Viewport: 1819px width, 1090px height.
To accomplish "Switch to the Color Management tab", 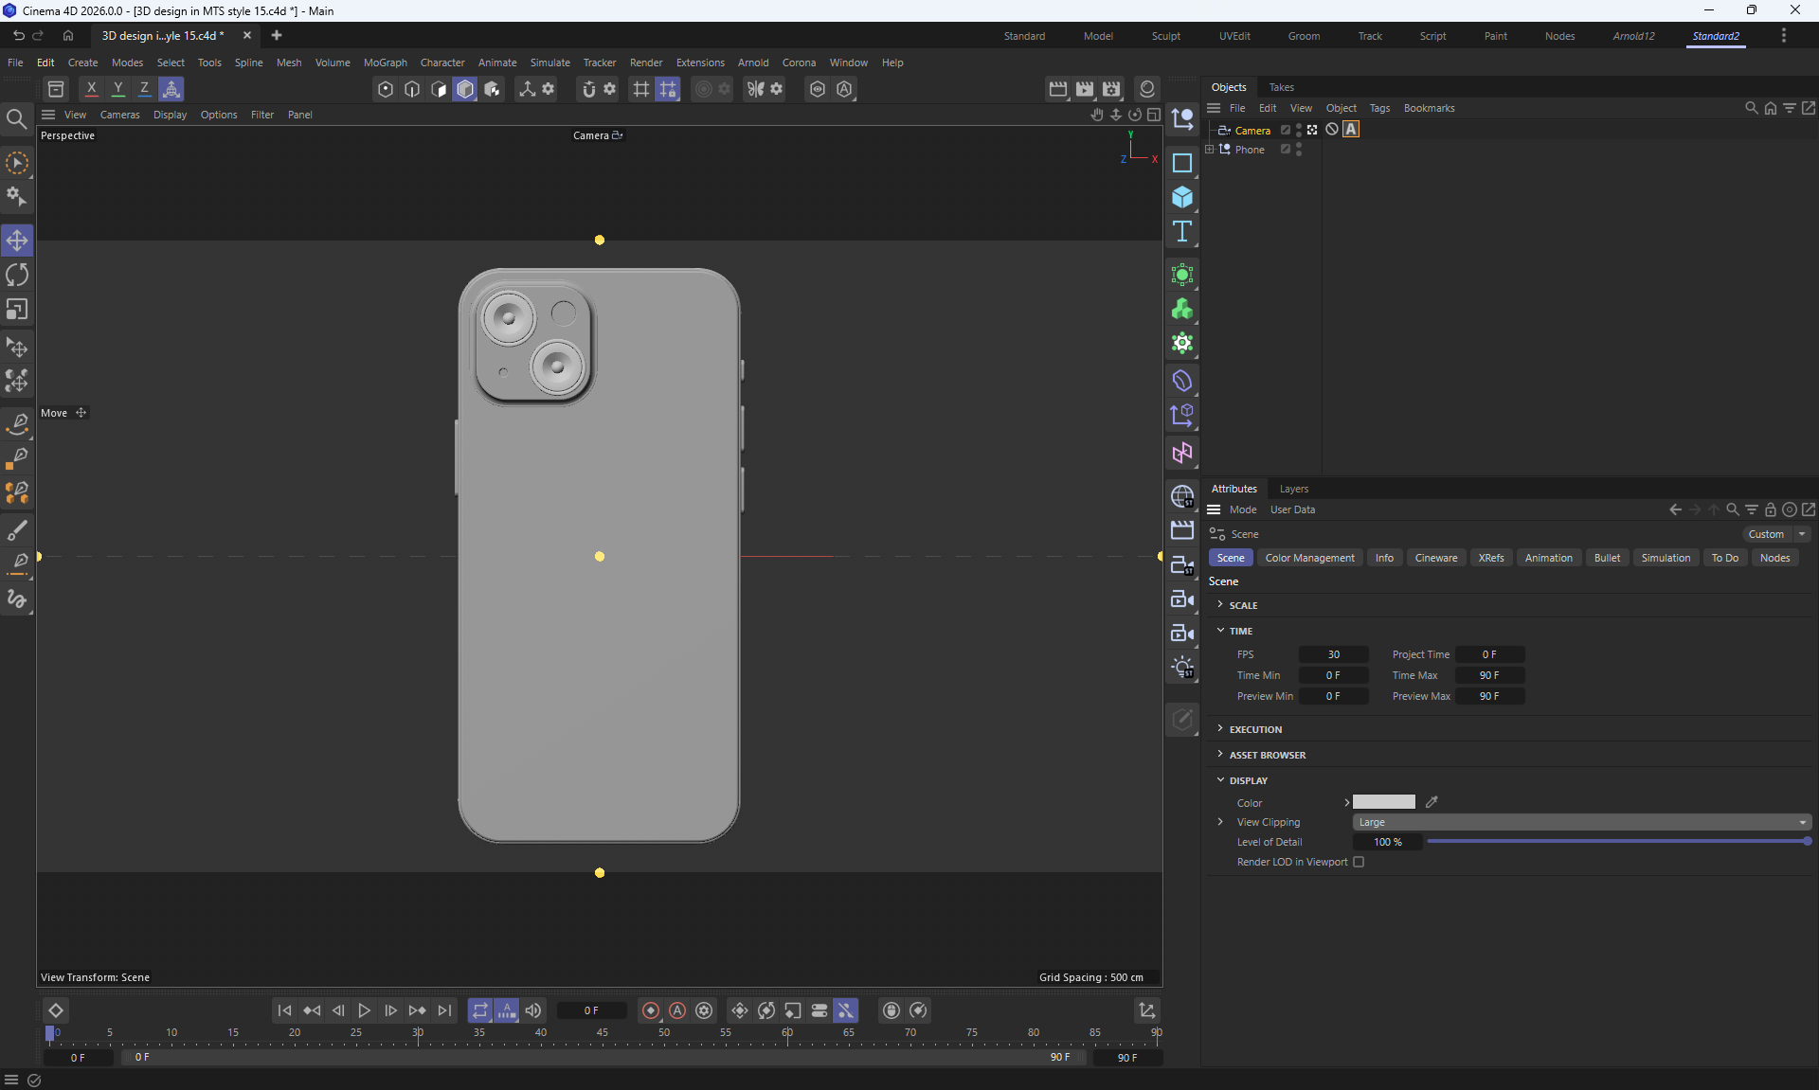I will pos(1309,558).
